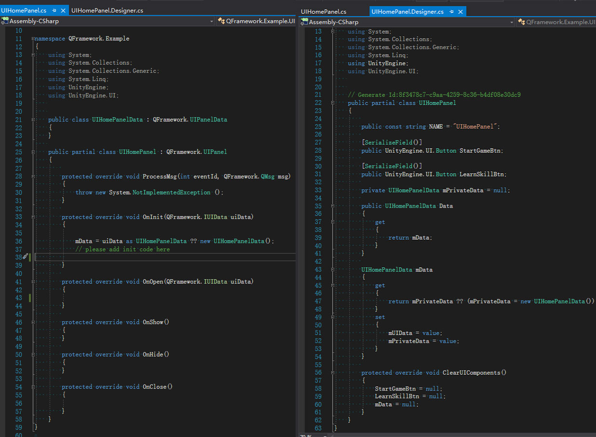Collapse the UIHomePanelData Data property block
Screen dimensions: 596x437
tap(332, 206)
